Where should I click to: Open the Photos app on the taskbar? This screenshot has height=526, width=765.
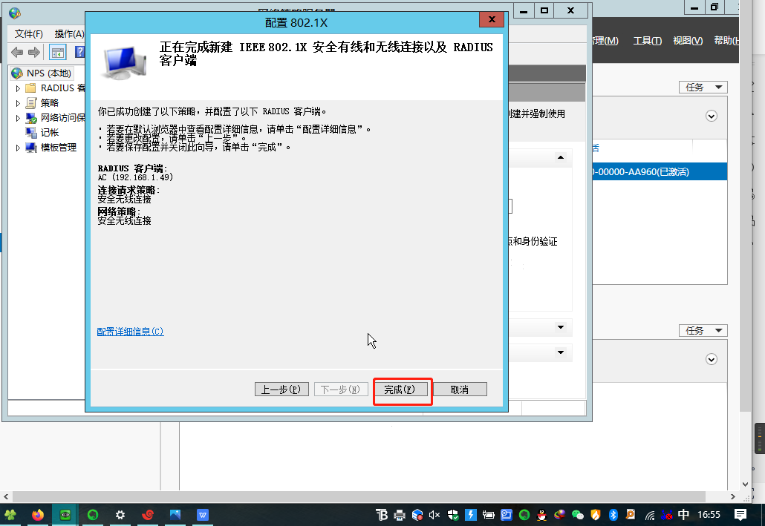click(x=175, y=515)
